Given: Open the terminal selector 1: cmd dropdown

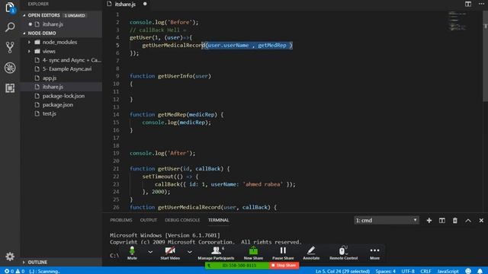Looking at the screenshot, I should (387, 220).
